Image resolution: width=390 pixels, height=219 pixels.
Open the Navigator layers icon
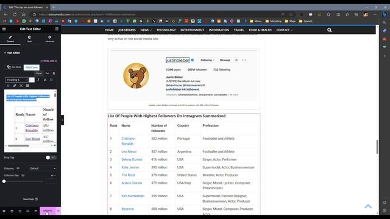tap(12, 211)
